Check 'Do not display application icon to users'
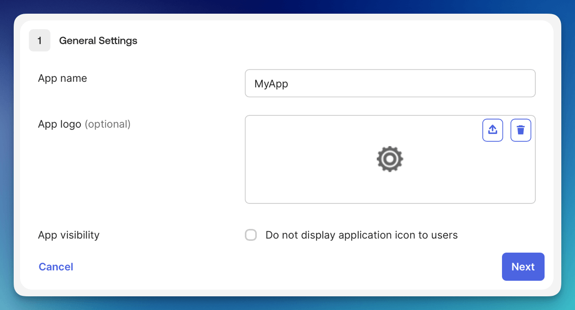 point(251,235)
